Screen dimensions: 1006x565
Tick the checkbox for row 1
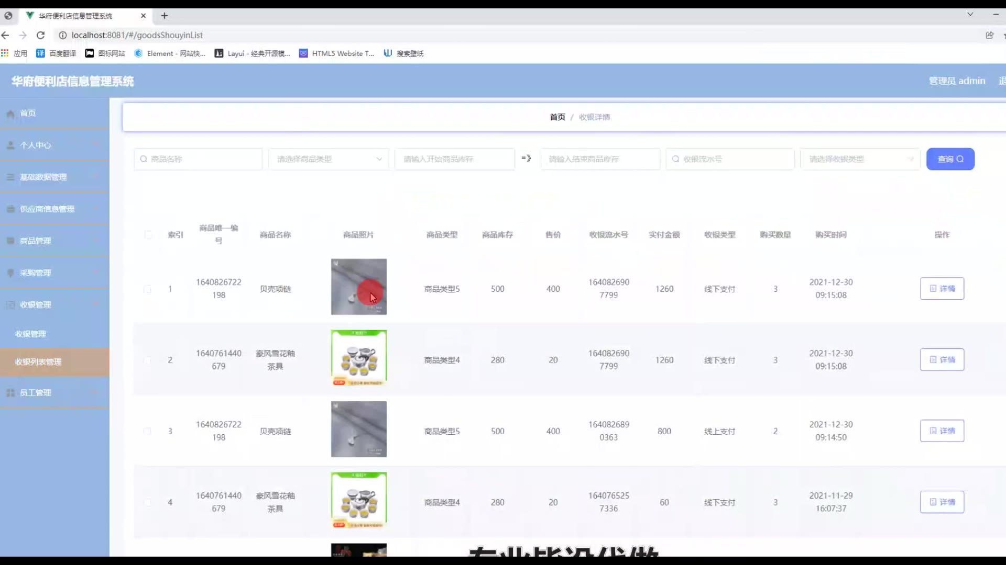pos(147,289)
